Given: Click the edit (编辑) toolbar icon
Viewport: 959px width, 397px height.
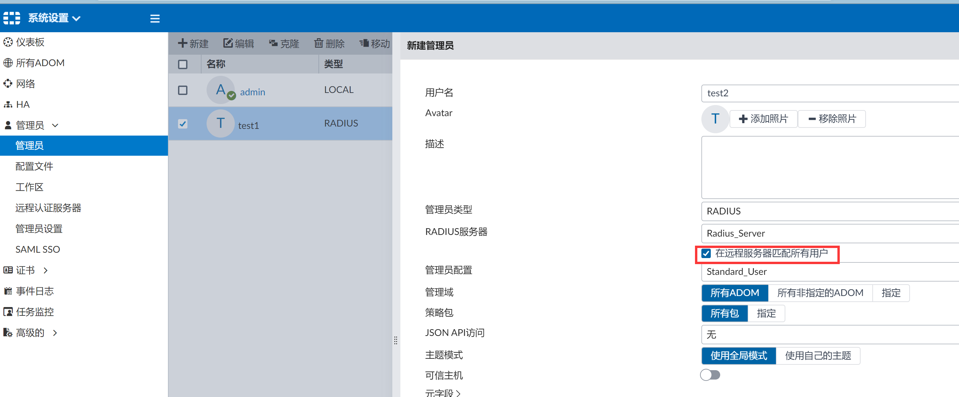Looking at the screenshot, I should coord(227,43).
